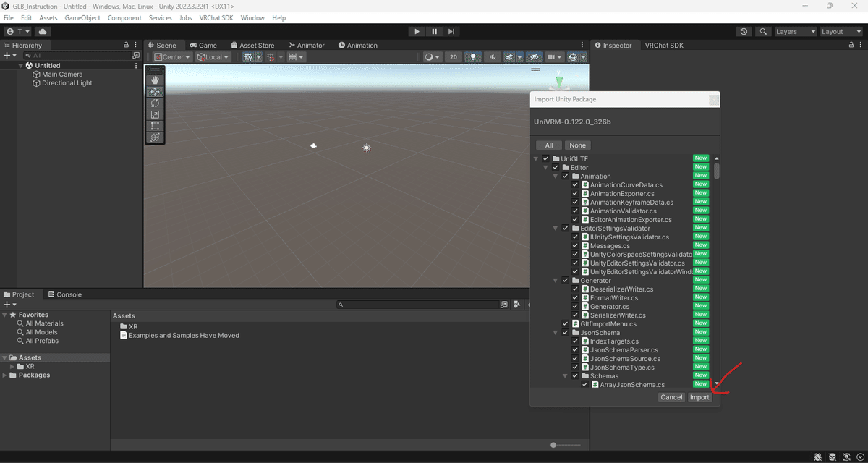Toggle scene lighting bulb icon
Viewport: 868px width, 463px height.
(x=473, y=57)
